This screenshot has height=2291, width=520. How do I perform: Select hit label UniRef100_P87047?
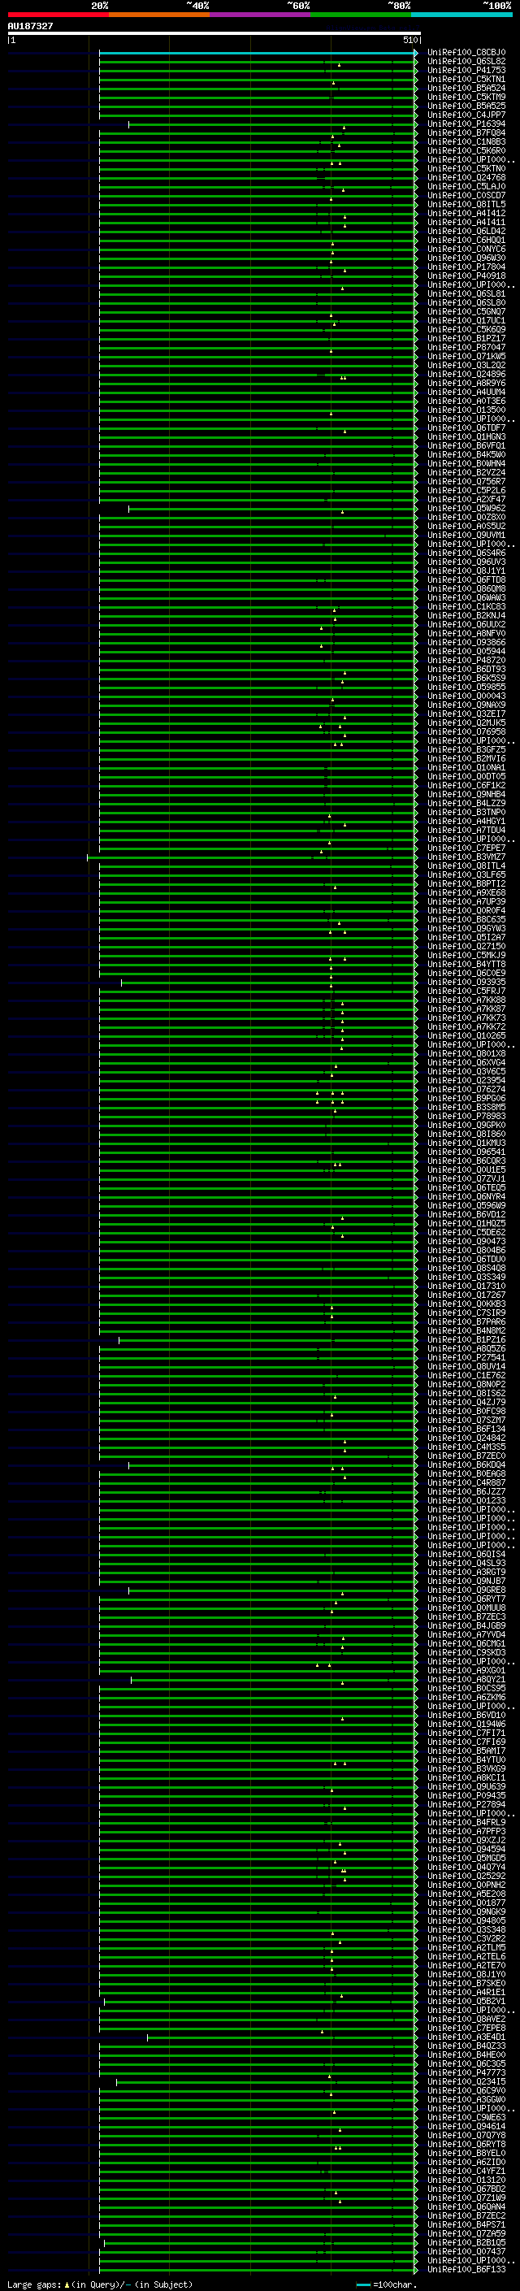[x=466, y=347]
